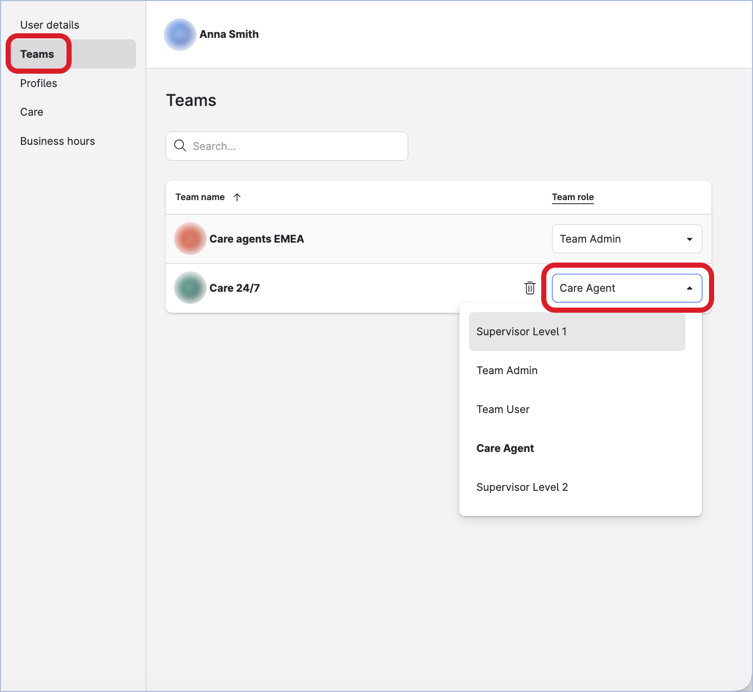The height and width of the screenshot is (692, 753).
Task: Navigate to User details
Action: 49,25
